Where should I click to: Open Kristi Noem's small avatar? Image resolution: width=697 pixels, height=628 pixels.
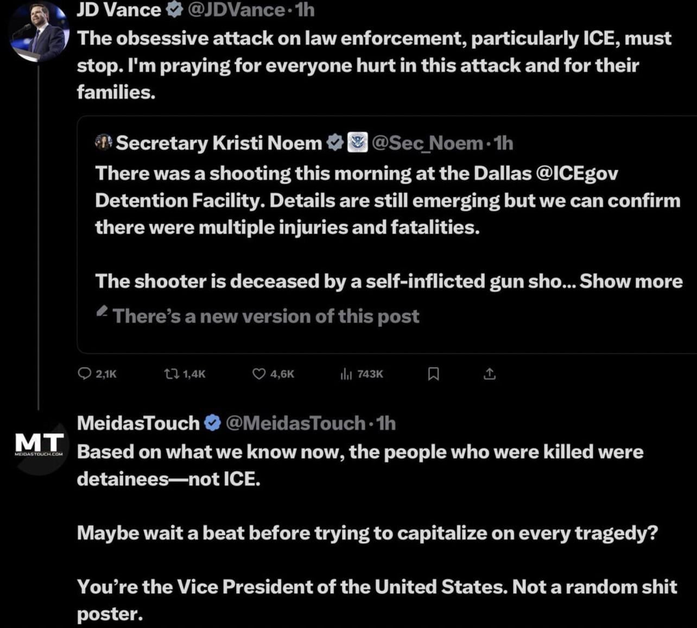tap(104, 142)
